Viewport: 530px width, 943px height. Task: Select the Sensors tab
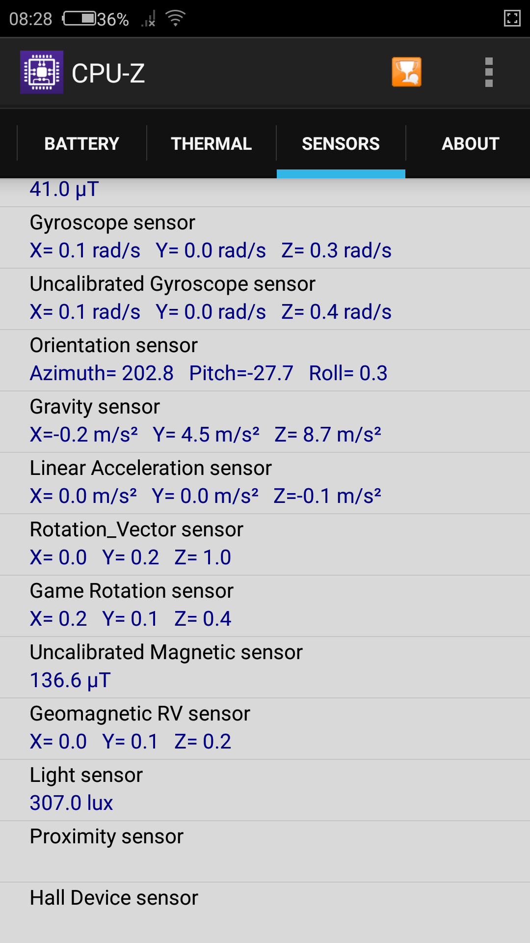pos(341,143)
